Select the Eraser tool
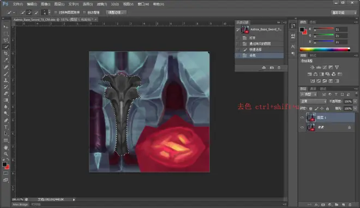The width and height of the screenshot is (360, 208). click(6, 93)
